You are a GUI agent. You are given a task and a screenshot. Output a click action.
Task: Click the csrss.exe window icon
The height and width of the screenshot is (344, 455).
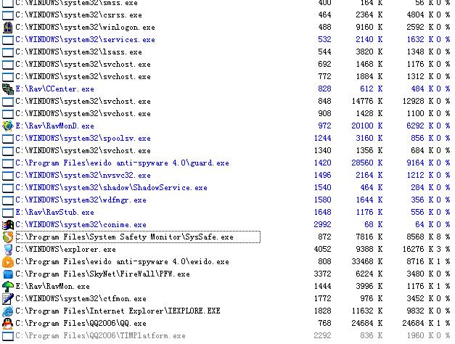point(7,15)
